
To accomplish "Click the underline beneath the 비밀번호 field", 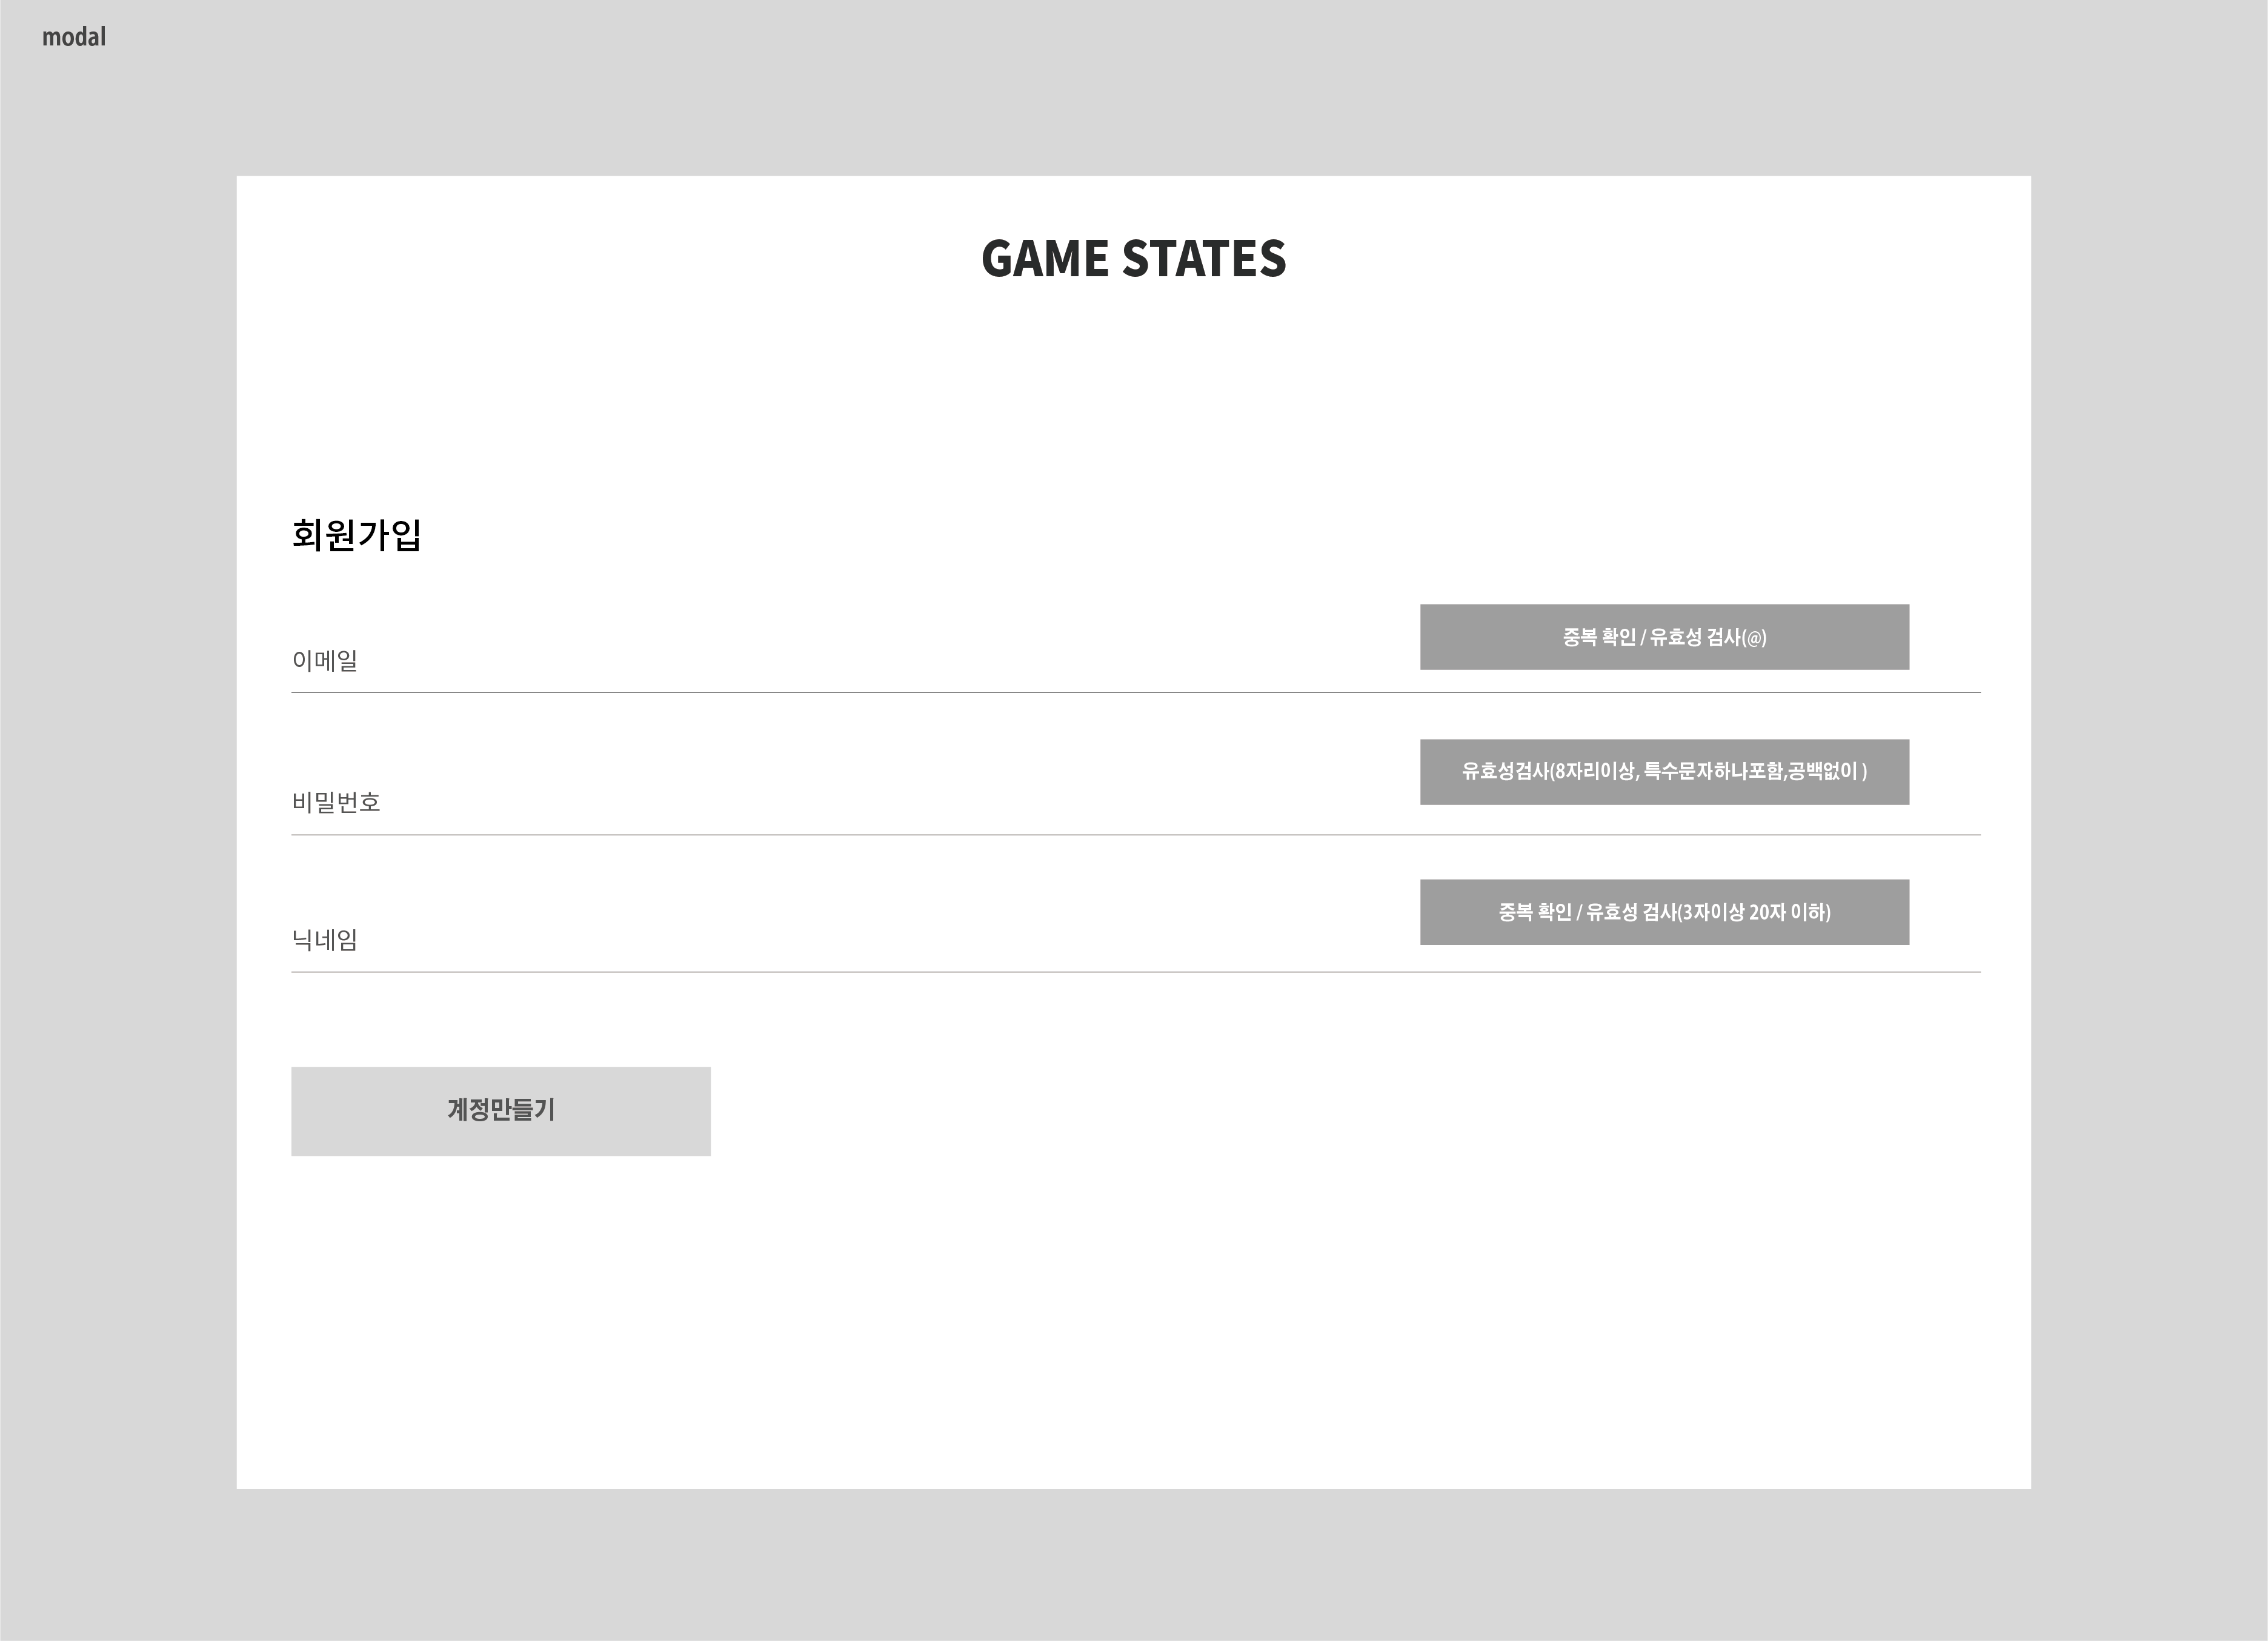I will 1135,834.
